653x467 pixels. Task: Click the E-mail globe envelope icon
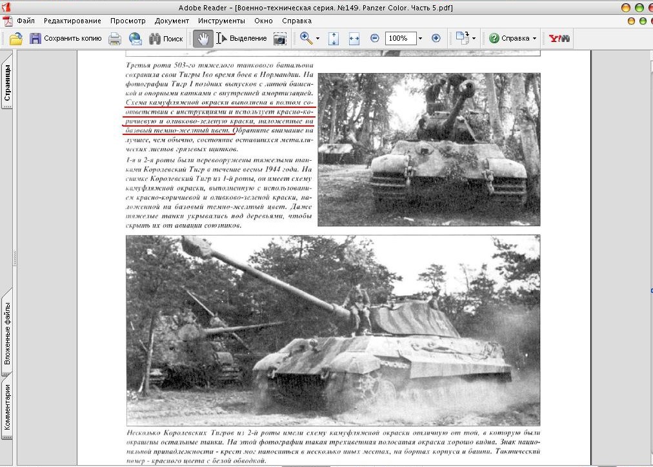[x=136, y=39]
